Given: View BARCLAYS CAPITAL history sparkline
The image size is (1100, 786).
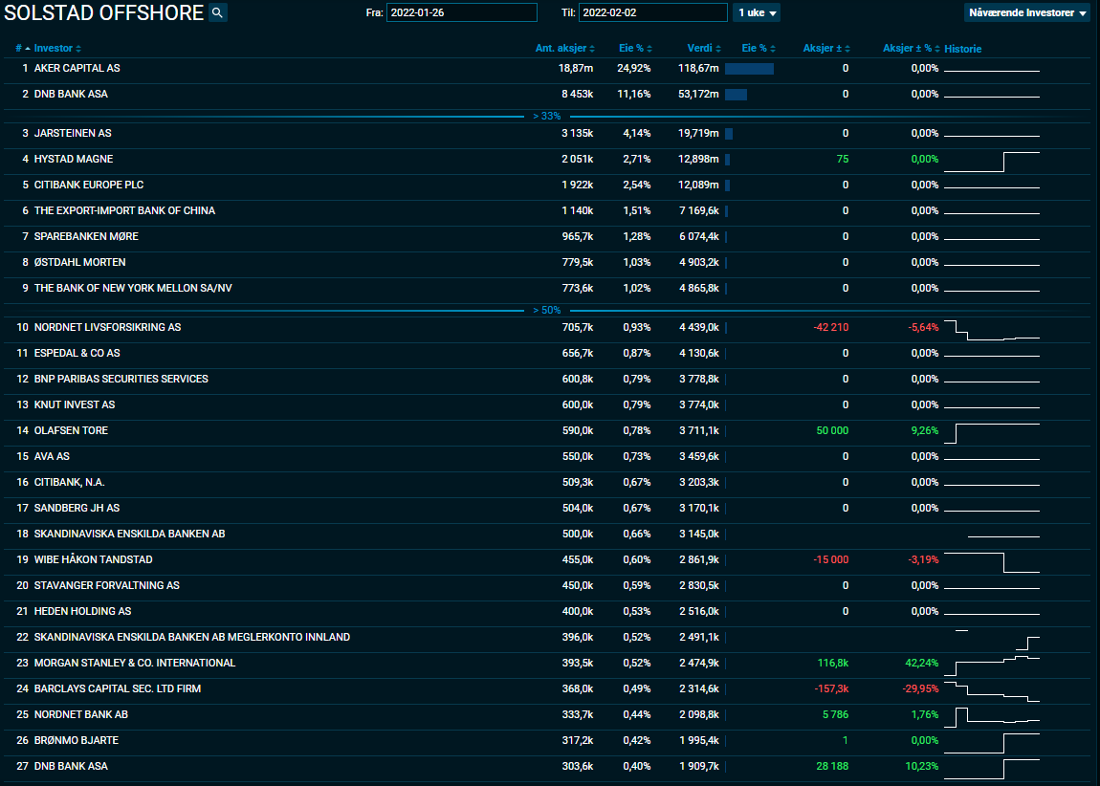Looking at the screenshot, I should pos(992,691).
